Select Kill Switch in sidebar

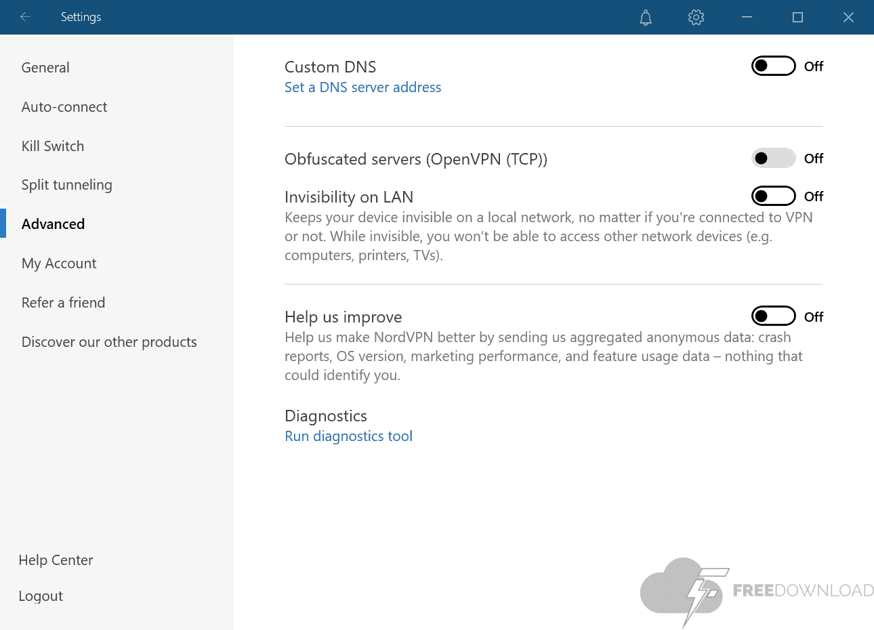click(x=53, y=146)
